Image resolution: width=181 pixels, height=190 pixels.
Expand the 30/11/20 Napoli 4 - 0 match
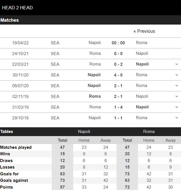tap(177, 75)
